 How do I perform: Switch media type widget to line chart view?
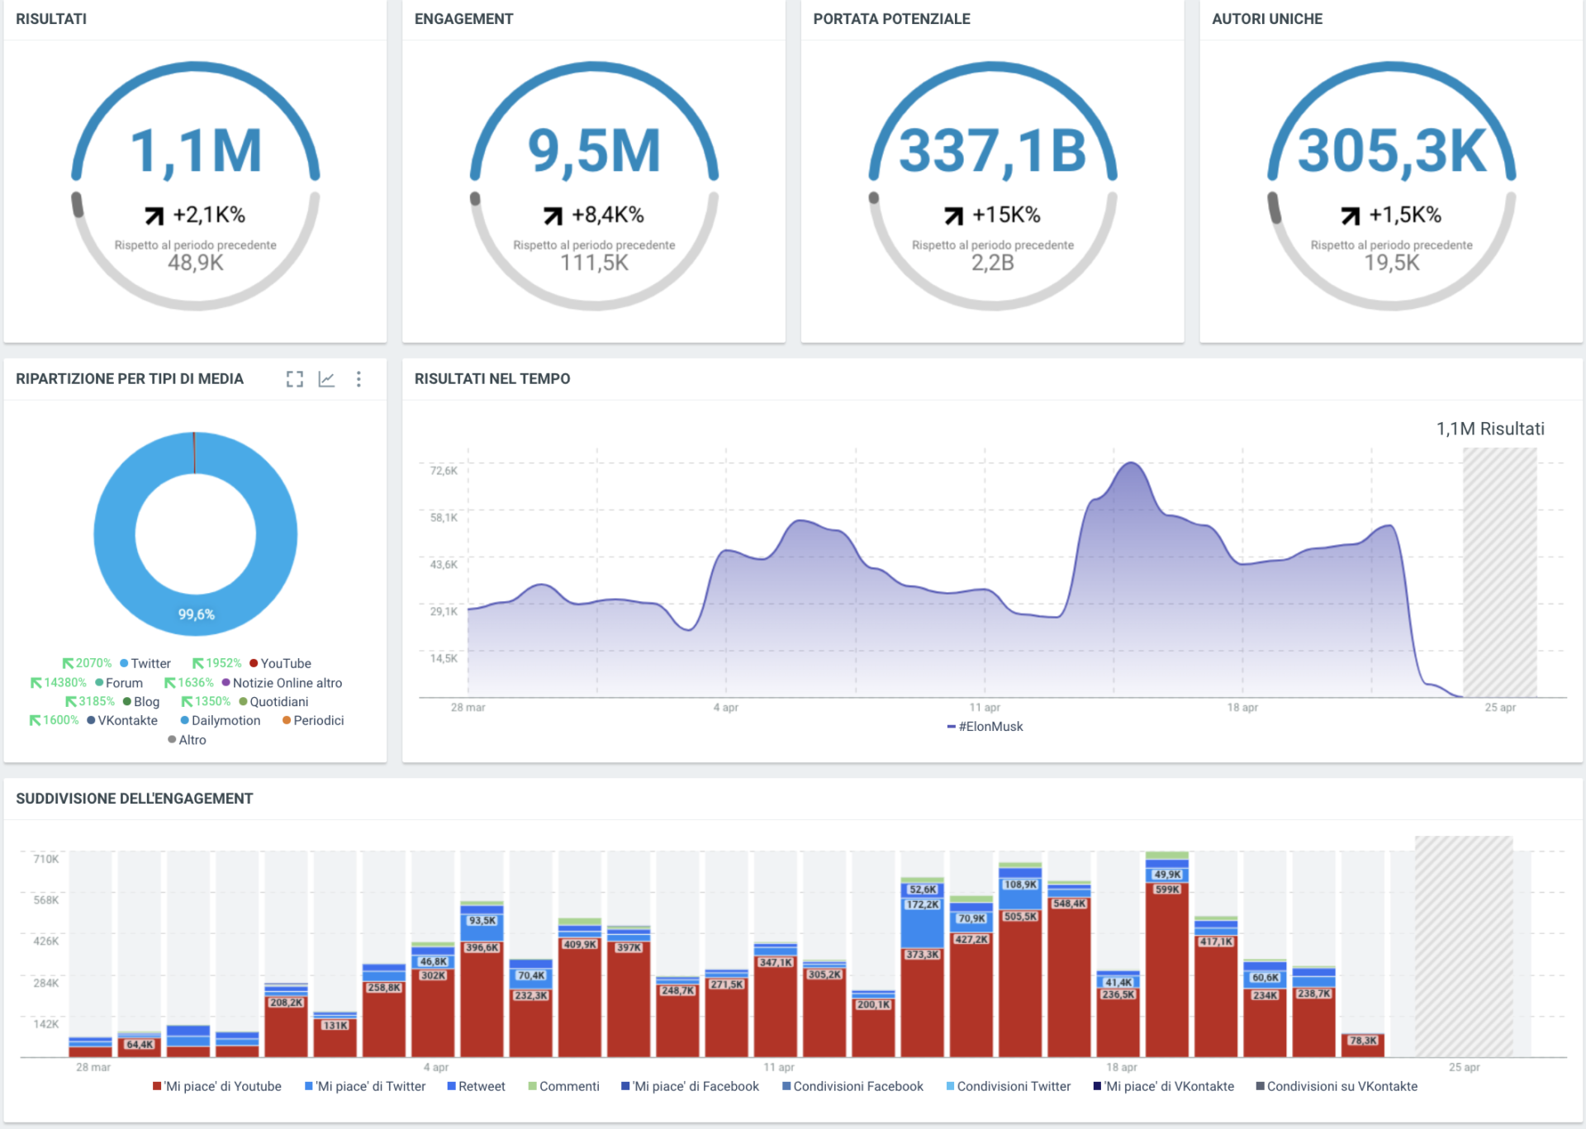[327, 379]
